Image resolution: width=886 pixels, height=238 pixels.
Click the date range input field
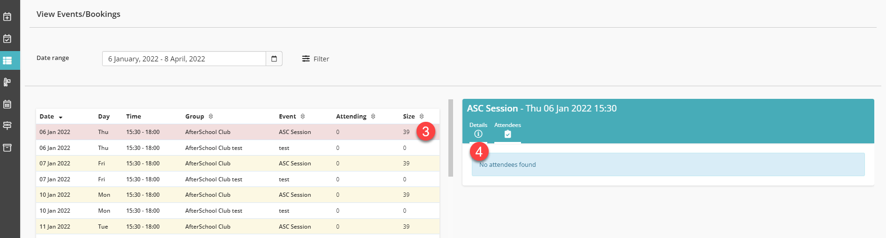(x=184, y=59)
